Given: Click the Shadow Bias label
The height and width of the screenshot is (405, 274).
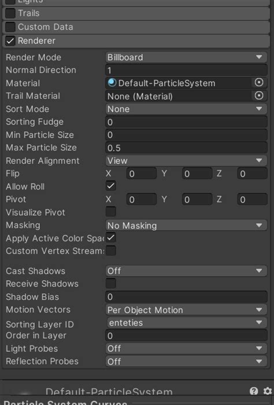Looking at the screenshot, I should coord(32,296).
